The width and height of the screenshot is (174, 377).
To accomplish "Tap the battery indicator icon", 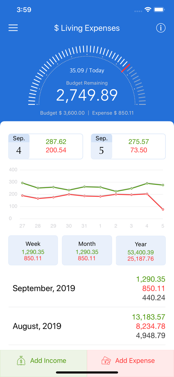I will 159,10.
